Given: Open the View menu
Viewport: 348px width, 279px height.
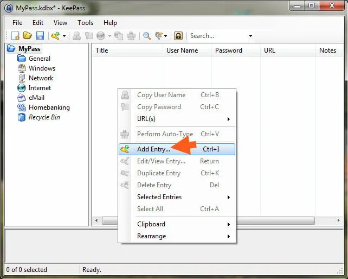Looking at the screenshot, I should [60, 23].
